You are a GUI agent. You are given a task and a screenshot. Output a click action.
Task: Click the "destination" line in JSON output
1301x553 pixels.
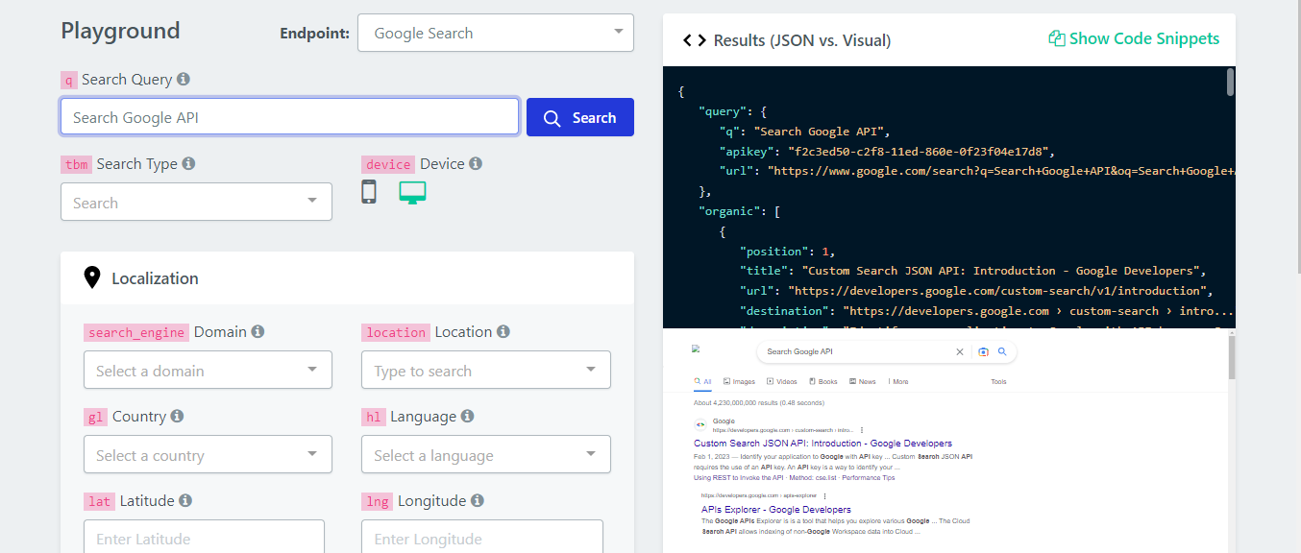point(987,311)
